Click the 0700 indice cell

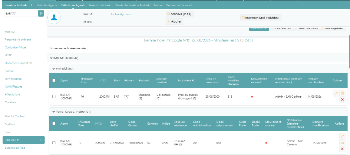pyautogui.click(x=165, y=143)
